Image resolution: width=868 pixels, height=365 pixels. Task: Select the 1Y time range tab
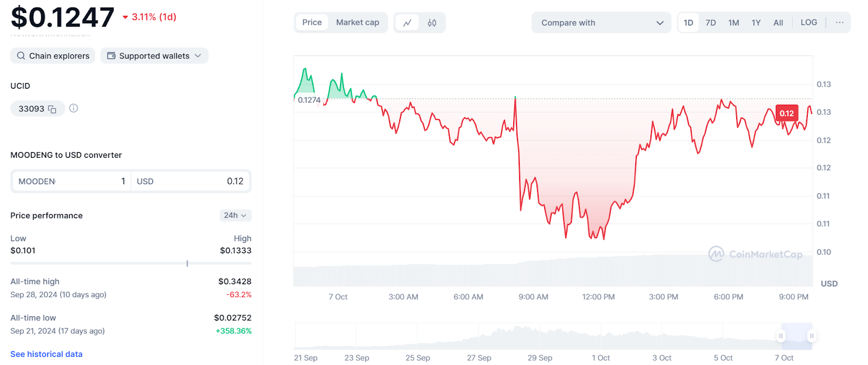(x=756, y=23)
